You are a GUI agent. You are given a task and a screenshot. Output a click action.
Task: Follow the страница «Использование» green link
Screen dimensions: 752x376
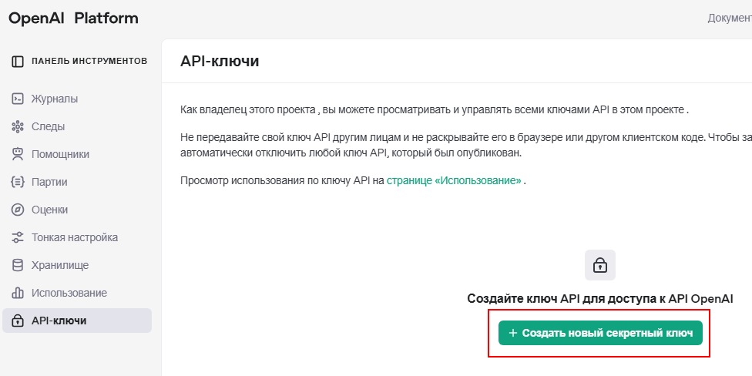(454, 181)
